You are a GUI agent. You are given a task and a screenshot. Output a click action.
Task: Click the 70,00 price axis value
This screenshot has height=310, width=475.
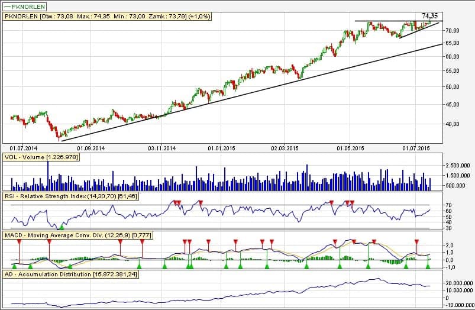coord(453,30)
